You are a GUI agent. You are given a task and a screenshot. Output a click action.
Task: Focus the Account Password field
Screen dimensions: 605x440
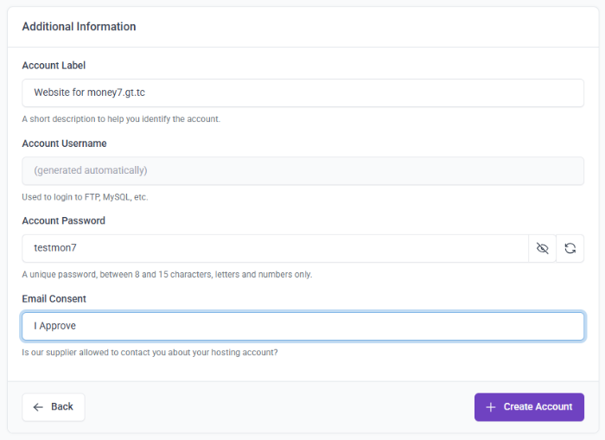pyautogui.click(x=275, y=248)
